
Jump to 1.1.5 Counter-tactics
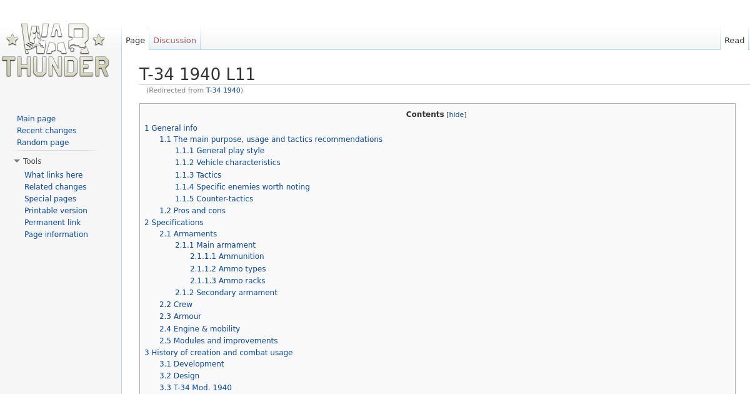click(214, 199)
